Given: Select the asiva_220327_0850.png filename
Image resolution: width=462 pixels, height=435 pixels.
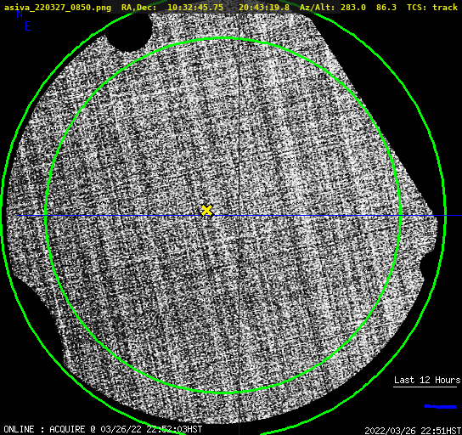Looking at the screenshot, I should [x=58, y=7].
